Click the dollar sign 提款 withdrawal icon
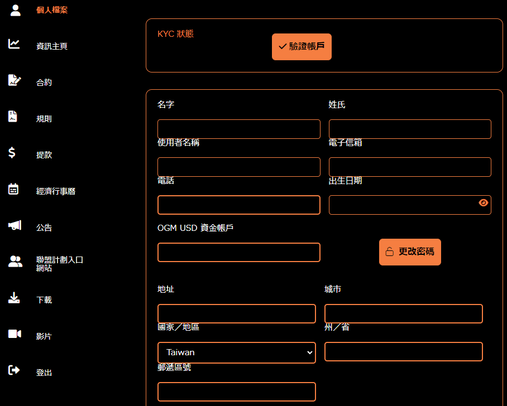Screen dimensions: 507x406 [x=15, y=154]
